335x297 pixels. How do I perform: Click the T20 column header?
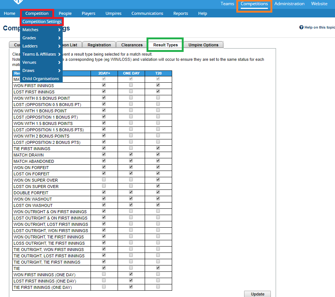(158, 73)
